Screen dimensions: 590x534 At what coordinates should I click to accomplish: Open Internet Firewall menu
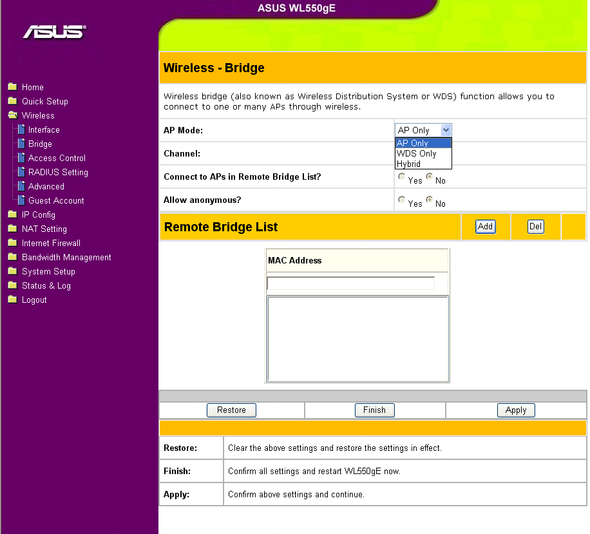click(51, 243)
